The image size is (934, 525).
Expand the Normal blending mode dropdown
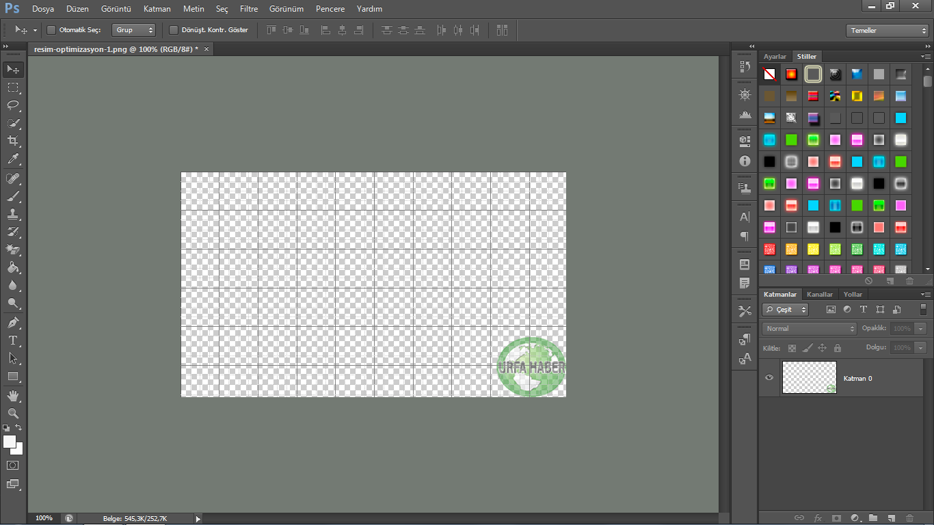click(810, 329)
